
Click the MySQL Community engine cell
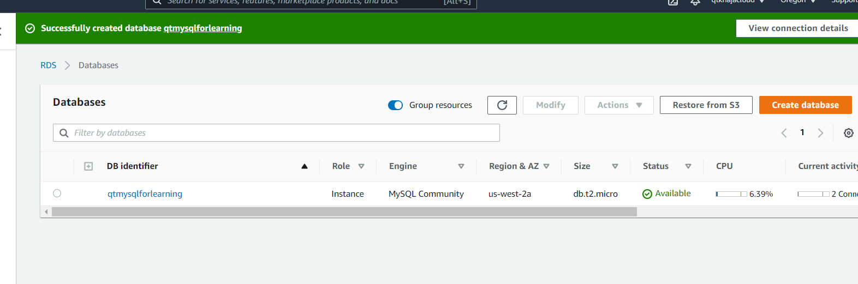426,194
